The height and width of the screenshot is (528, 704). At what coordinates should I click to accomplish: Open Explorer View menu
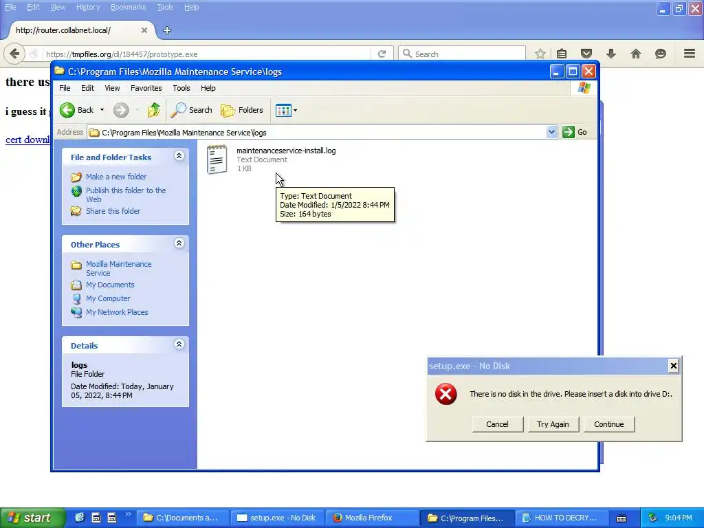[112, 88]
